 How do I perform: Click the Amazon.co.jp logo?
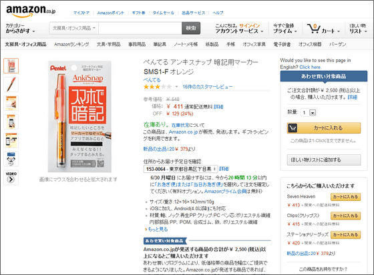[31, 11]
